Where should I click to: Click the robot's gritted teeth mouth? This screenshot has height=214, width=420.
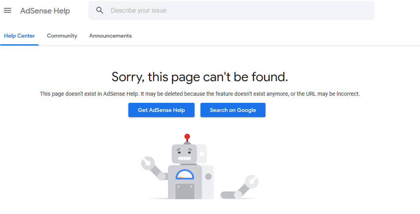tap(184, 158)
